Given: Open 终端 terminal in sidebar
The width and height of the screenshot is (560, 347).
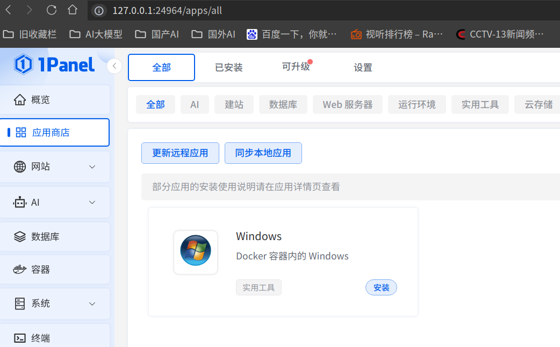Looking at the screenshot, I should pyautogui.click(x=55, y=337).
